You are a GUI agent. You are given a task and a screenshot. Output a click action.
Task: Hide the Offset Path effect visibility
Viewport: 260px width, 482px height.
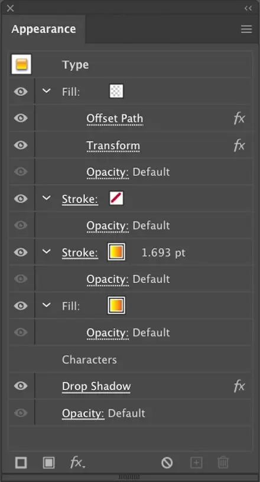point(21,118)
